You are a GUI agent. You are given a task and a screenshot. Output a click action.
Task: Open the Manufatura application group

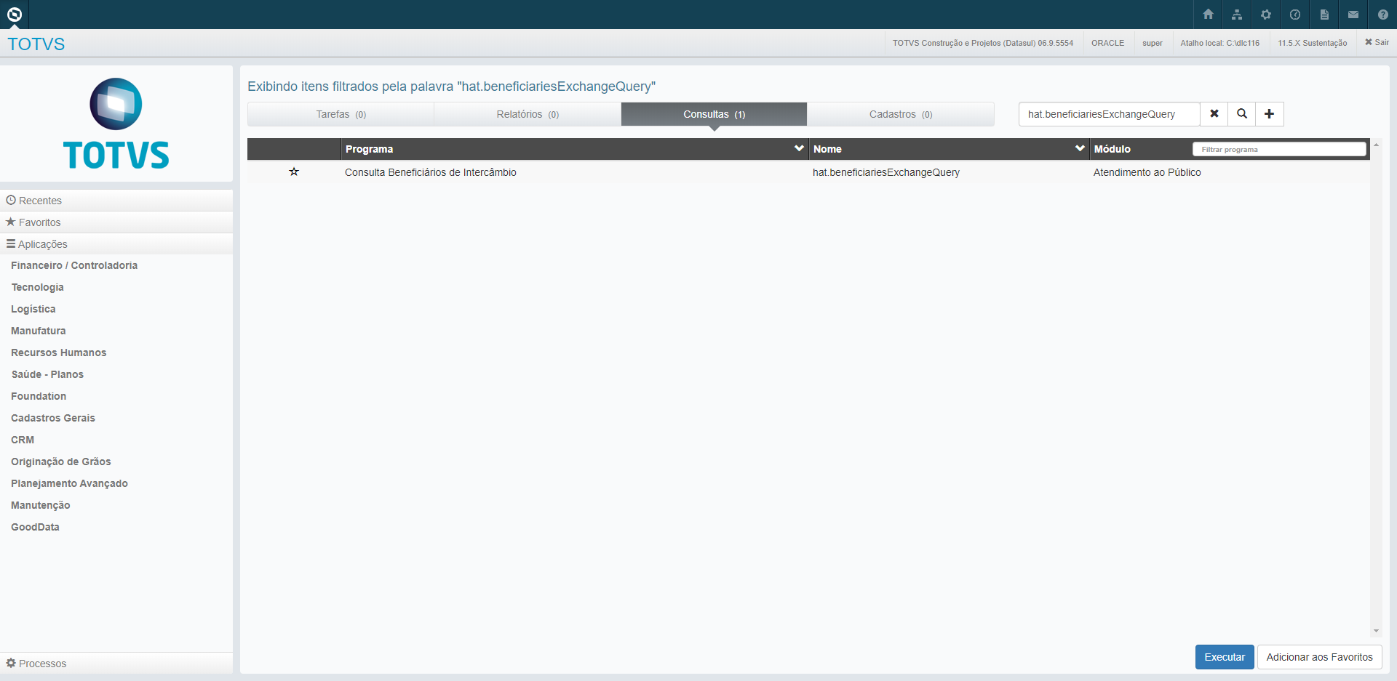point(39,331)
